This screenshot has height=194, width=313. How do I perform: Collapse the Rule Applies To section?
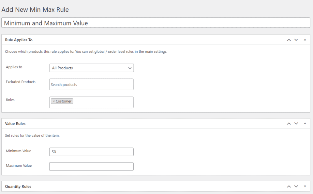(x=305, y=40)
